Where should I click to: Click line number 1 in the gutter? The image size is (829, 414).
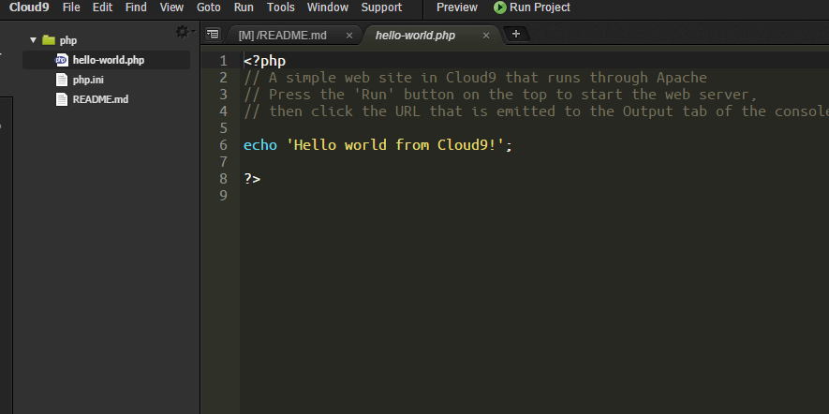coord(224,61)
